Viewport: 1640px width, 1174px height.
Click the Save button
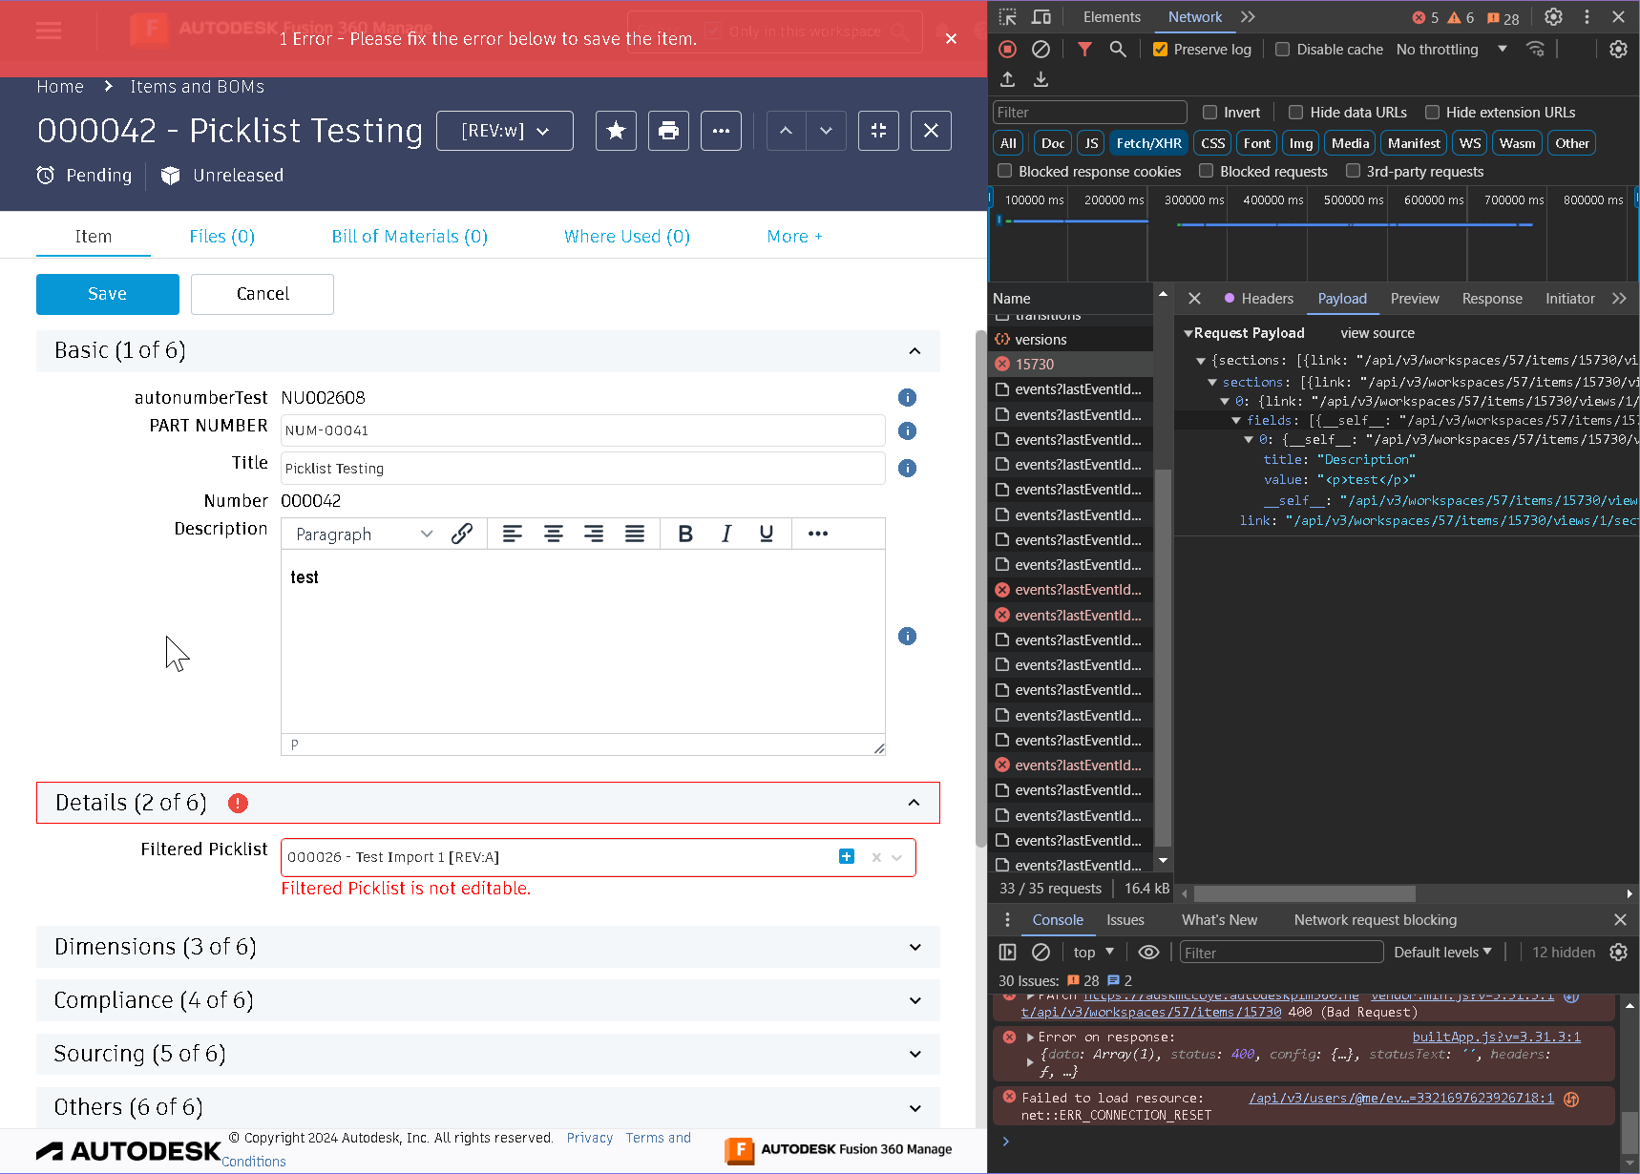point(107,294)
